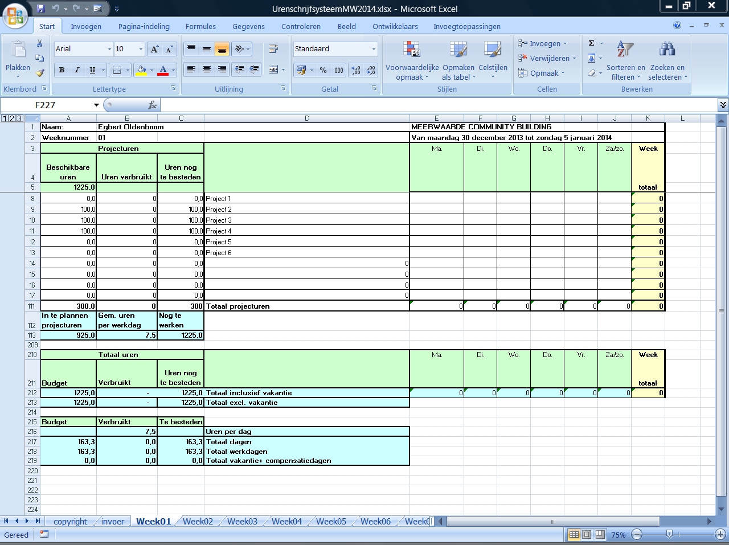Click the AutoSum sigma icon
Viewport: 729px width, 545px height.
coord(592,43)
